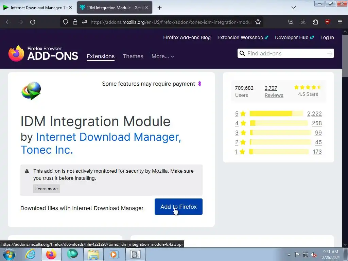Click the purple dollar payment icon
Image resolution: width=348 pixels, height=261 pixels.
200,84
